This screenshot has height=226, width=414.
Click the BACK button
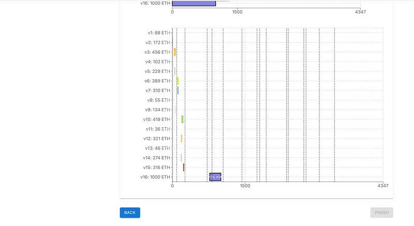pyautogui.click(x=130, y=213)
